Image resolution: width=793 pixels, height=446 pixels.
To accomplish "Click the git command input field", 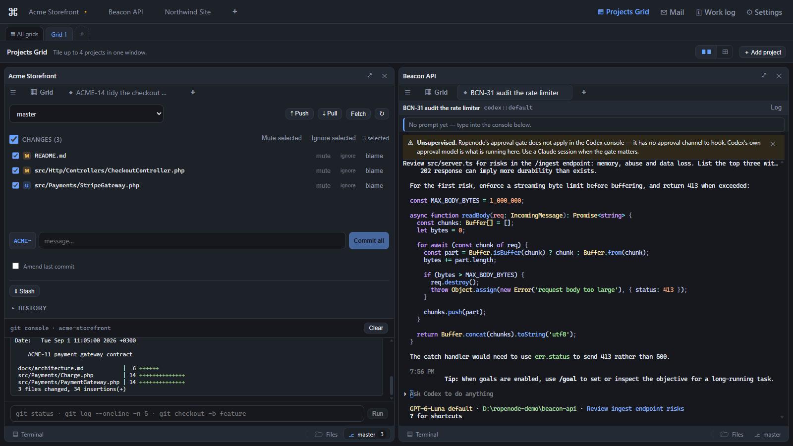I will coord(187,414).
